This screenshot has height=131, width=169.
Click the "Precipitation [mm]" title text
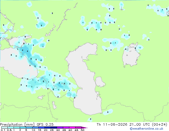point(17,125)
